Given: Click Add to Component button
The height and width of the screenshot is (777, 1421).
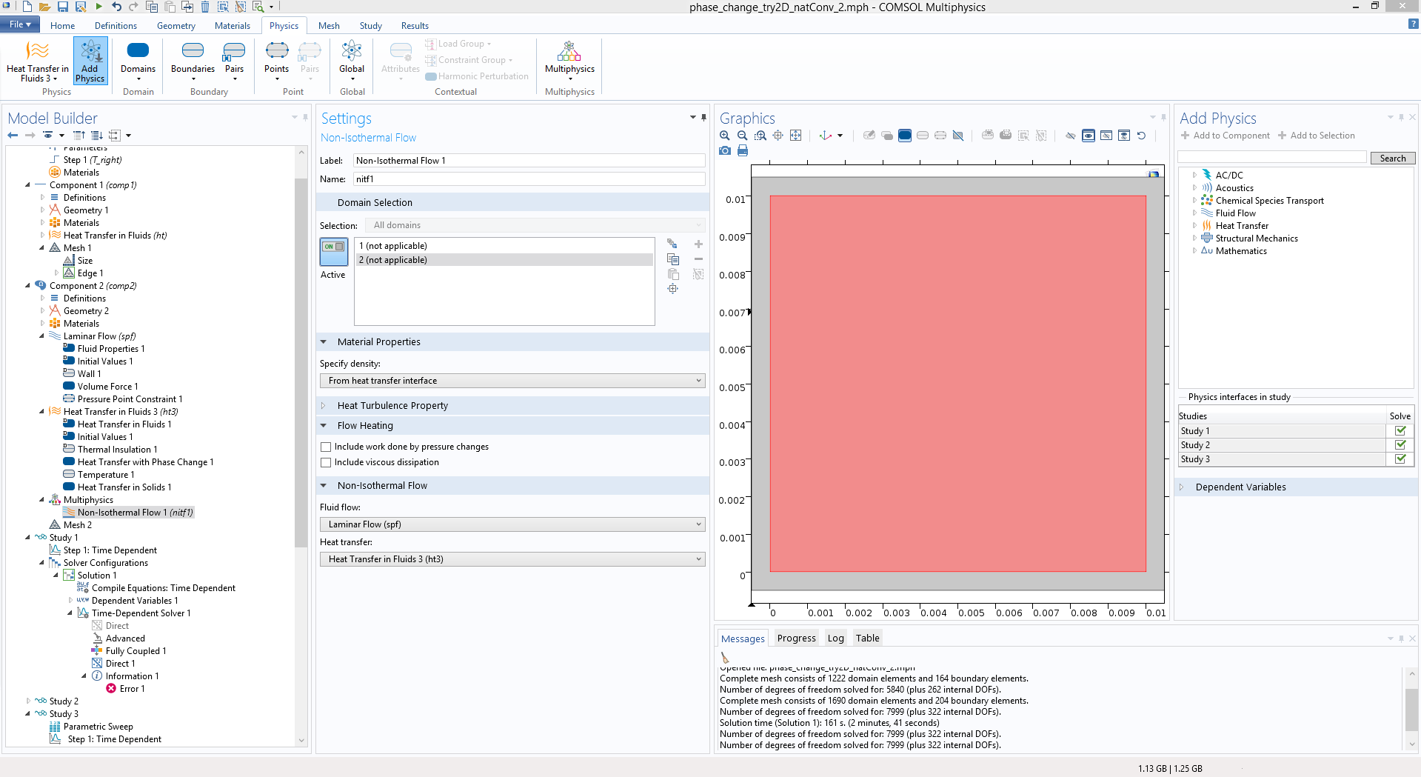Looking at the screenshot, I should pyautogui.click(x=1226, y=136).
